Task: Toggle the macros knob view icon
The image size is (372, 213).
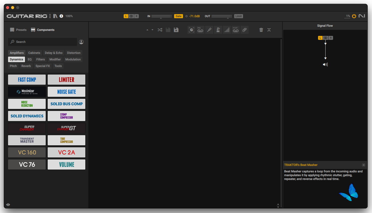Action: pos(192,30)
